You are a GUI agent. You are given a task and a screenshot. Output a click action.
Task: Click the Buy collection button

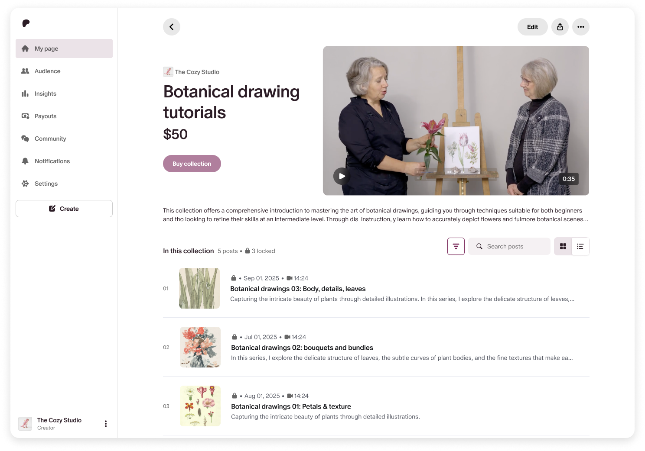(x=192, y=164)
